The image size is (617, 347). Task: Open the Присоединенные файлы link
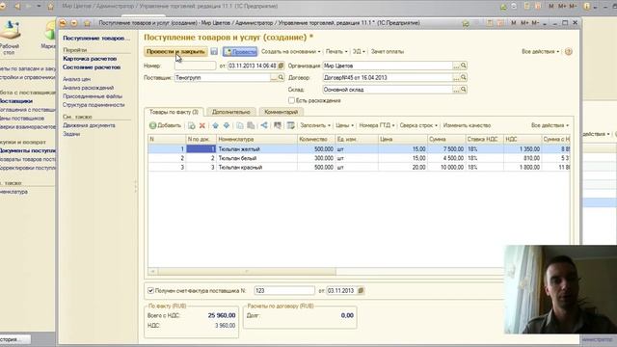(93, 96)
